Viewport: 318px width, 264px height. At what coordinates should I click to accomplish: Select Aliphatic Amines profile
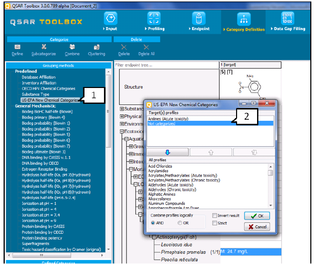click(162, 194)
